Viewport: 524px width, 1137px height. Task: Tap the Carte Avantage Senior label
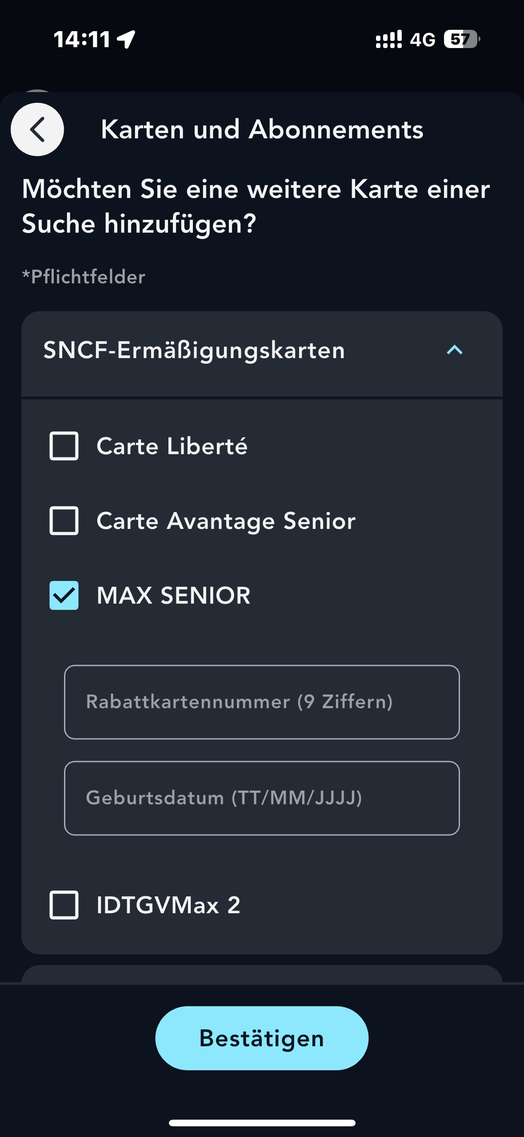coord(226,521)
